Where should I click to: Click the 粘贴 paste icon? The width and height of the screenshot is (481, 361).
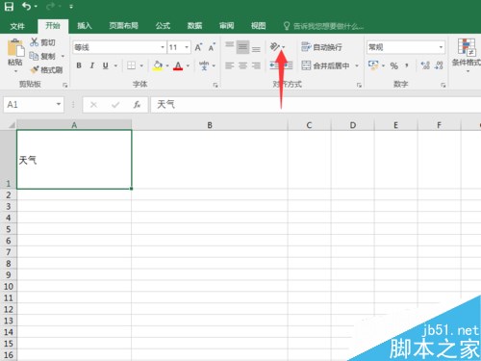[15, 48]
